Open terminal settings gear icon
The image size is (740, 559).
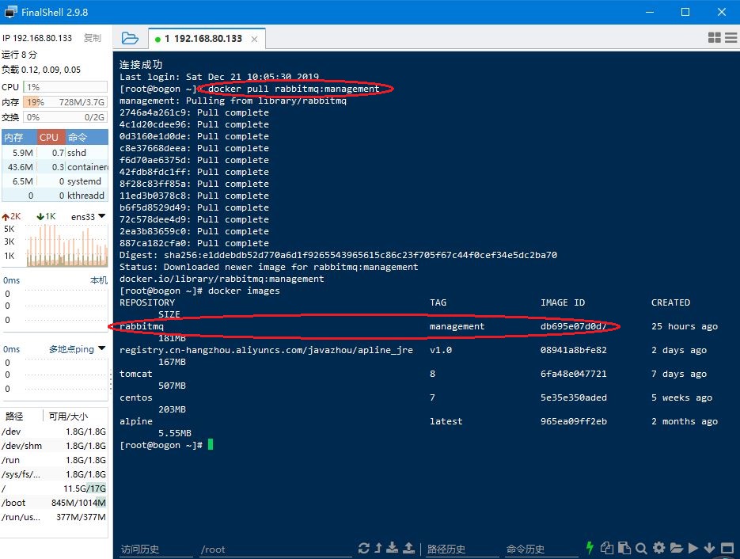(658, 548)
